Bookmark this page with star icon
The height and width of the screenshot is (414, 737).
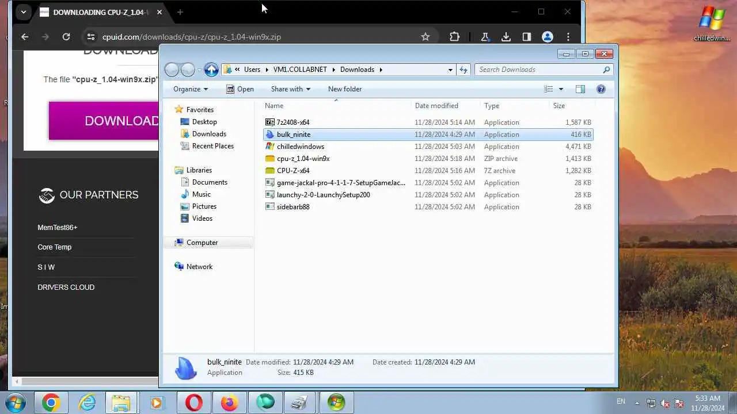(426, 37)
